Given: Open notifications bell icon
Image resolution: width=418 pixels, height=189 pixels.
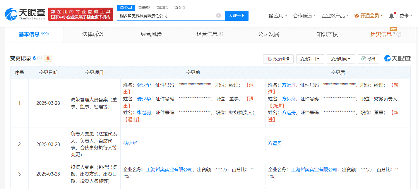Looking at the screenshot, I should (391, 16).
